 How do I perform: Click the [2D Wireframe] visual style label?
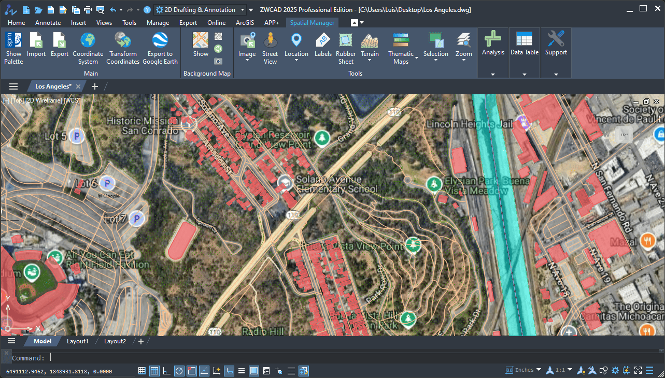click(x=44, y=100)
